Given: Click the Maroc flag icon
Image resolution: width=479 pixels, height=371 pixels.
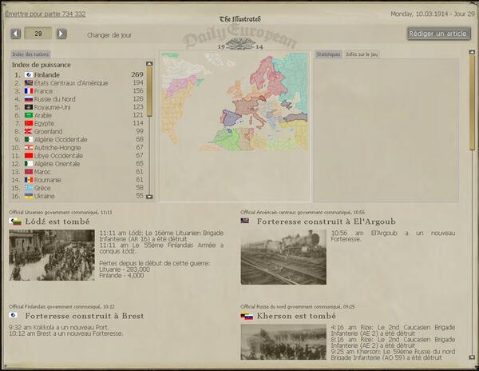Looking at the screenshot, I should 29,172.
